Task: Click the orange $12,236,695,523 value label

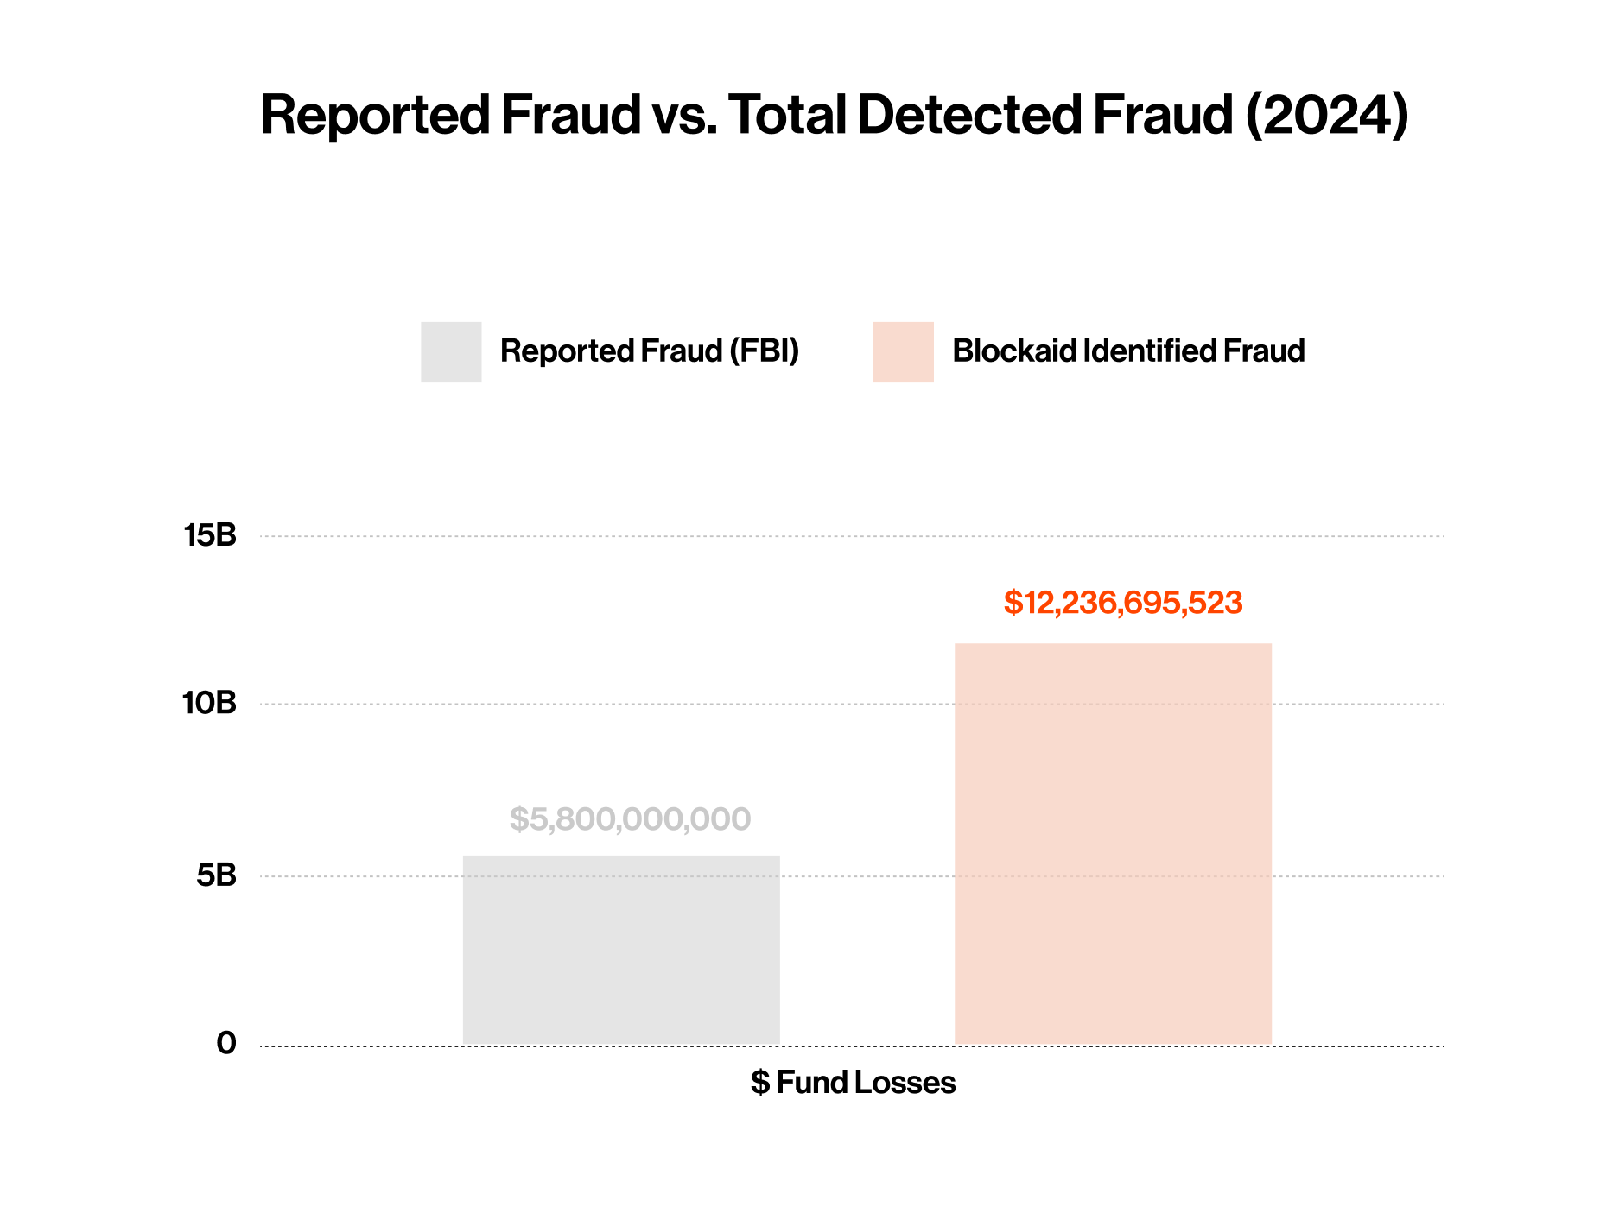Action: coord(1122,603)
